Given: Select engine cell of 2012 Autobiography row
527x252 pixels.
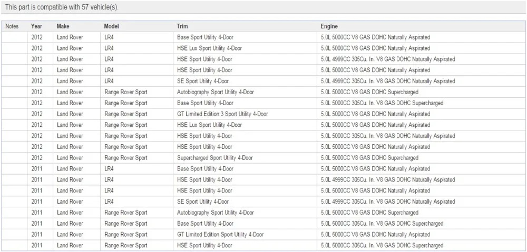Looking at the screenshot, I should click(x=369, y=92).
